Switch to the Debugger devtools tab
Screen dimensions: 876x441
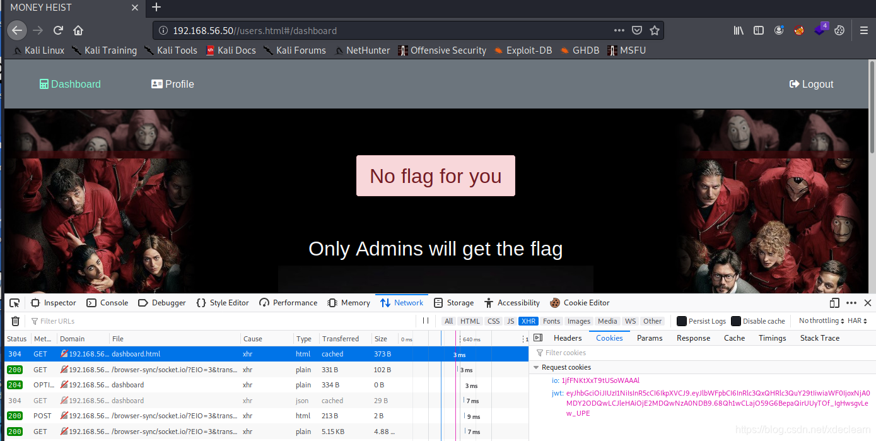pyautogui.click(x=162, y=303)
